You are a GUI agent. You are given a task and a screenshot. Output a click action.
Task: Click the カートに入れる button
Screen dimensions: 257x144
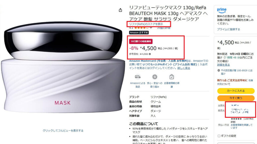click(236, 91)
